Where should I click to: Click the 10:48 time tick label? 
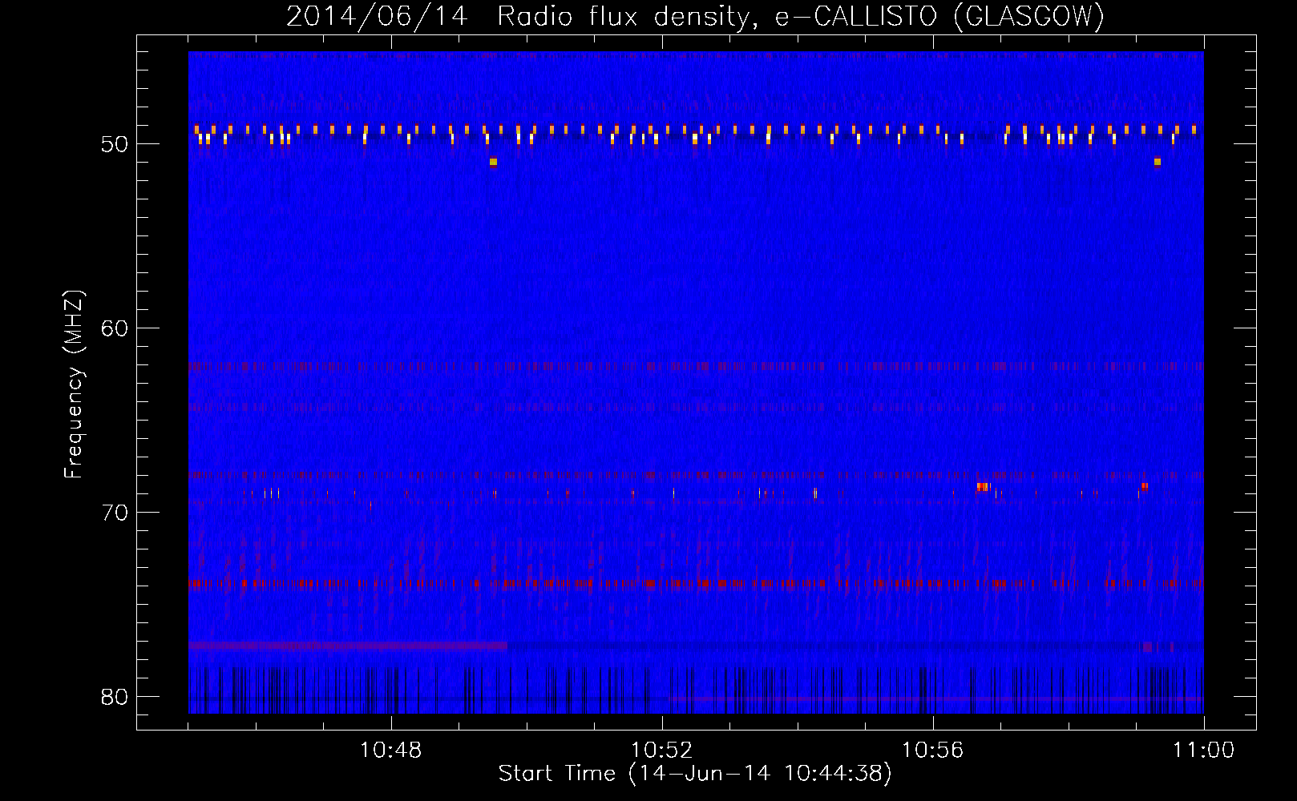click(391, 751)
